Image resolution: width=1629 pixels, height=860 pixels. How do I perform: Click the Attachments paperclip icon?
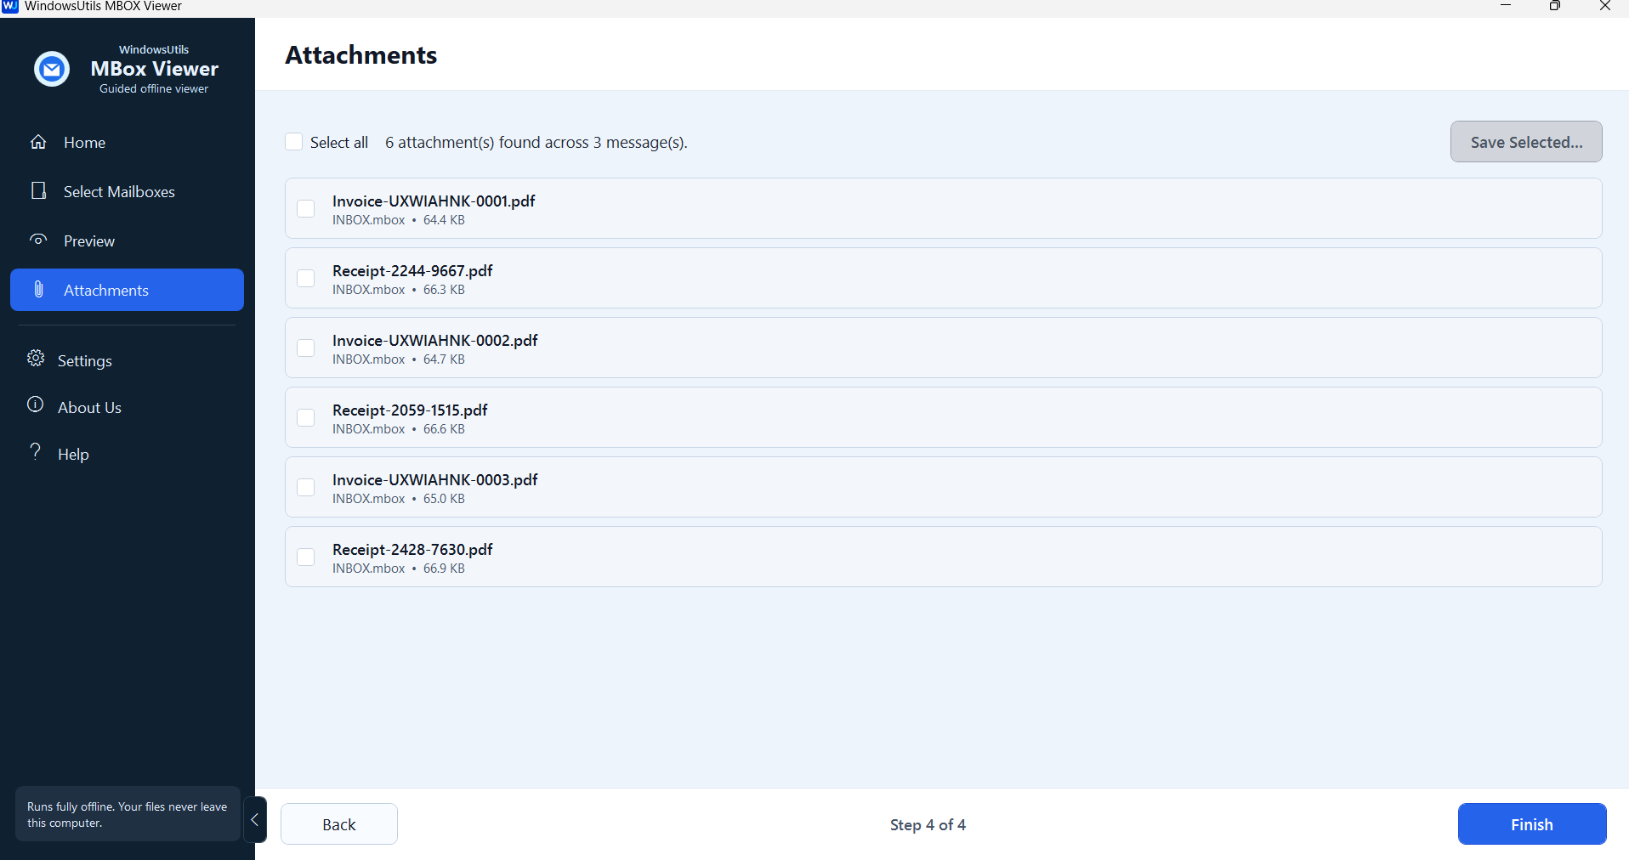pos(38,289)
